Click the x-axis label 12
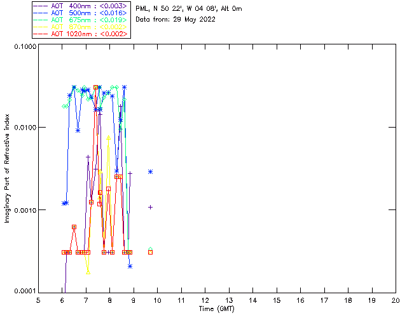Viewport: 407px width, 325px height. 205,300
